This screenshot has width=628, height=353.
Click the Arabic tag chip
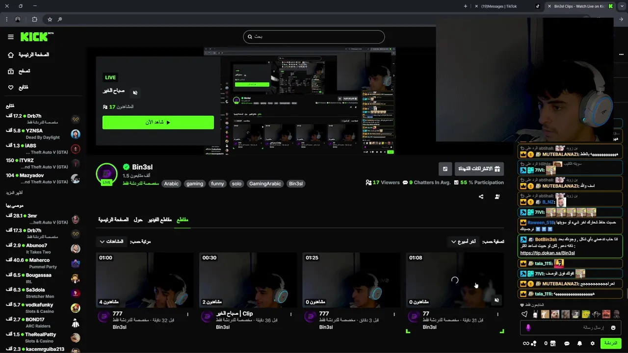click(x=171, y=184)
